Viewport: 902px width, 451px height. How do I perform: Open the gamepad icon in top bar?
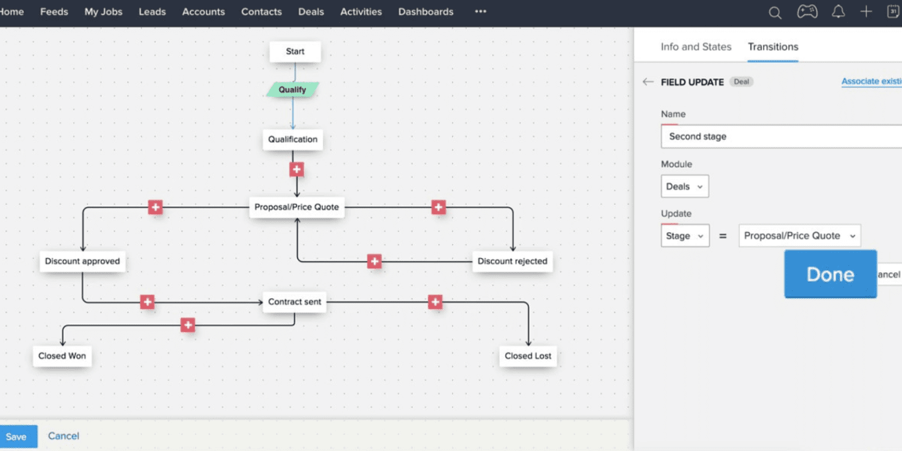[x=807, y=12]
